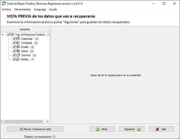Uncheck the Drafts folder checkbox
The width and height of the screenshot is (180, 139).
point(14,47)
